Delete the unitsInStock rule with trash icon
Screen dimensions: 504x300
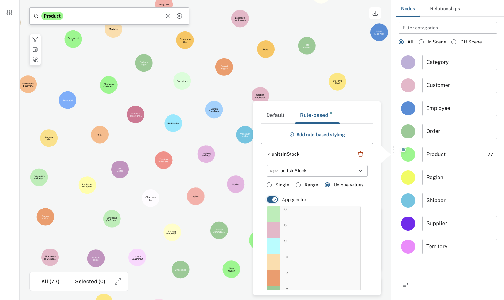(361, 154)
